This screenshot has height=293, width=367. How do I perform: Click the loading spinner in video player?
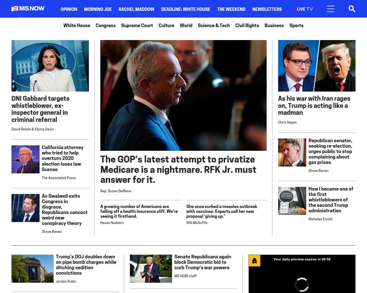point(302,284)
